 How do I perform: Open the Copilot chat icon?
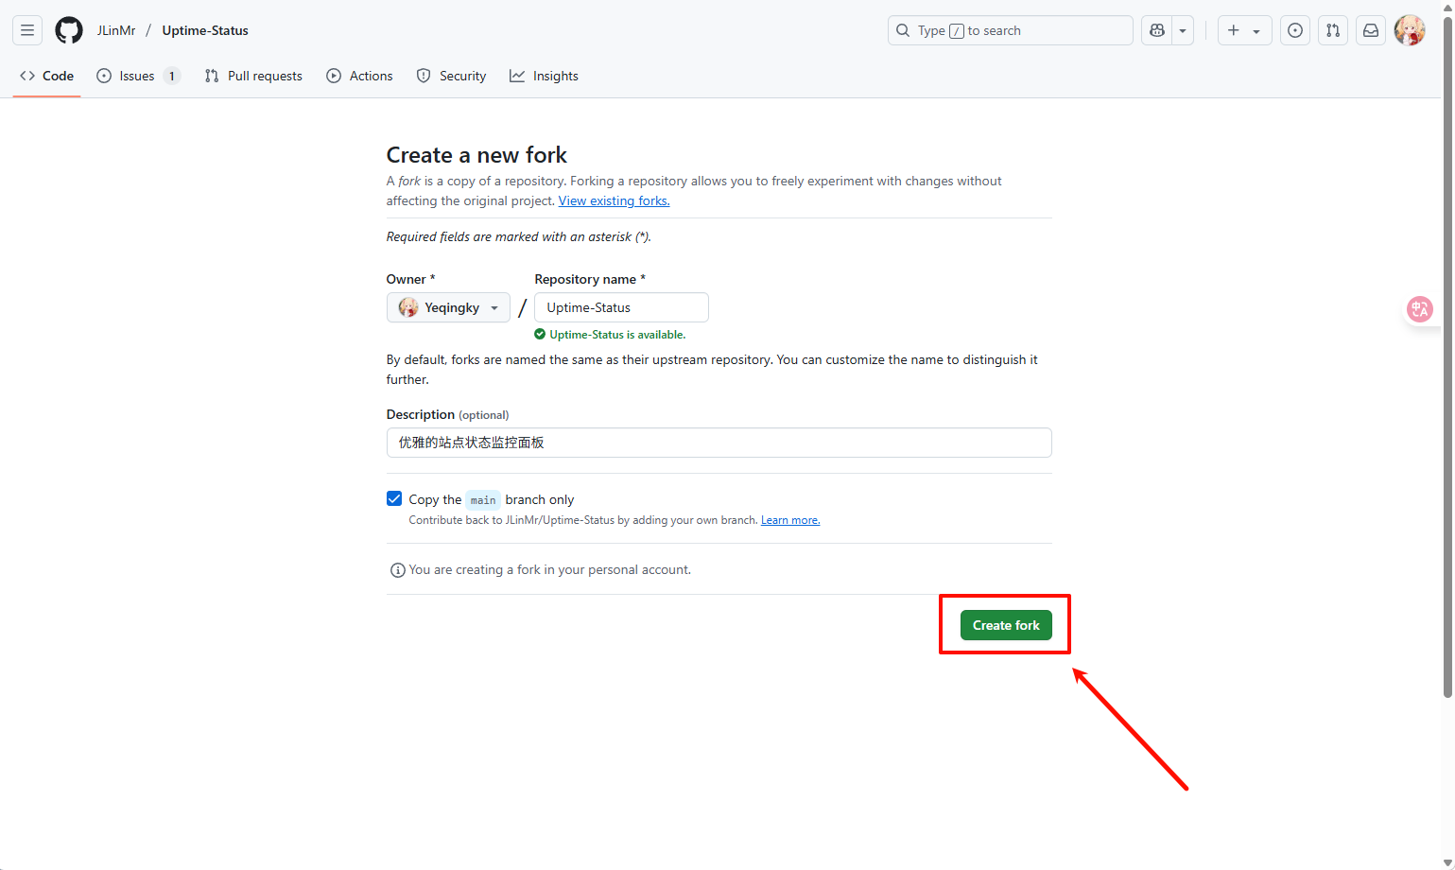pos(1157,30)
